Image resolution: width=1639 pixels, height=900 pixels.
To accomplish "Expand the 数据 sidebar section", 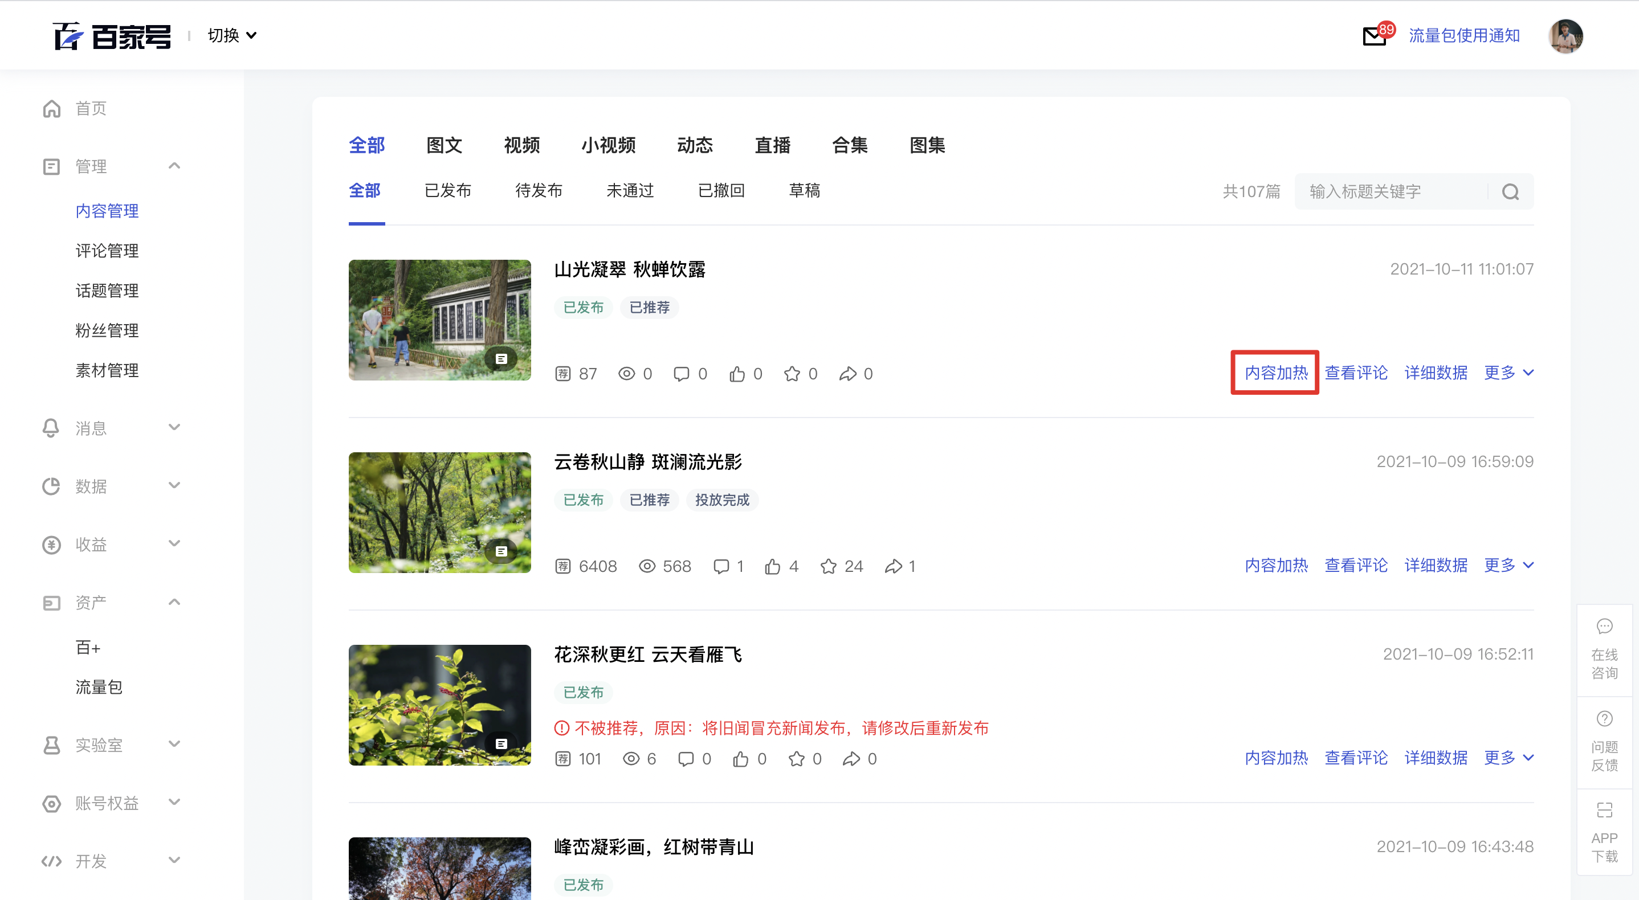I will coord(174,486).
